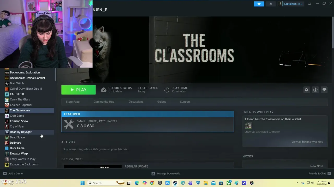Open the Discussions tab

[136, 102]
